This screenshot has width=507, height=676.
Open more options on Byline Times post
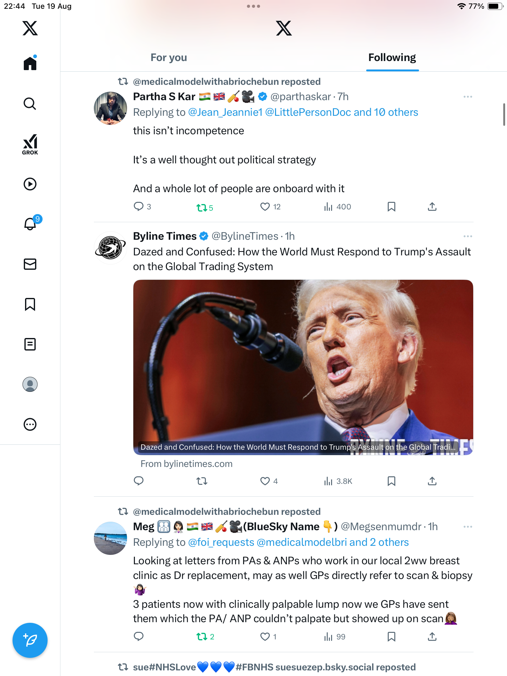tap(468, 236)
